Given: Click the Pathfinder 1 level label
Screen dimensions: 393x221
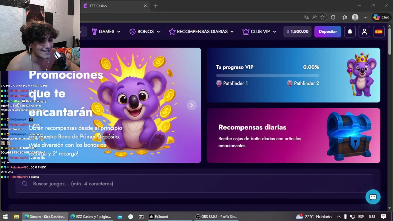Looking at the screenshot, I should point(232,83).
